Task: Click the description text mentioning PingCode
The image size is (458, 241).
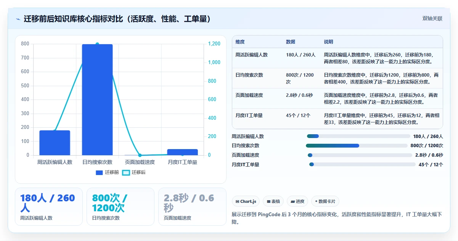Action: tap(337, 218)
